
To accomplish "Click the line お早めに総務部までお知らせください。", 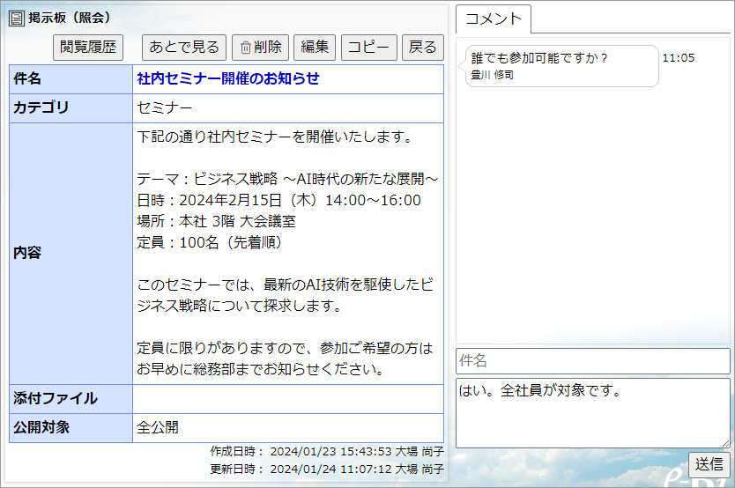I will pos(261,369).
